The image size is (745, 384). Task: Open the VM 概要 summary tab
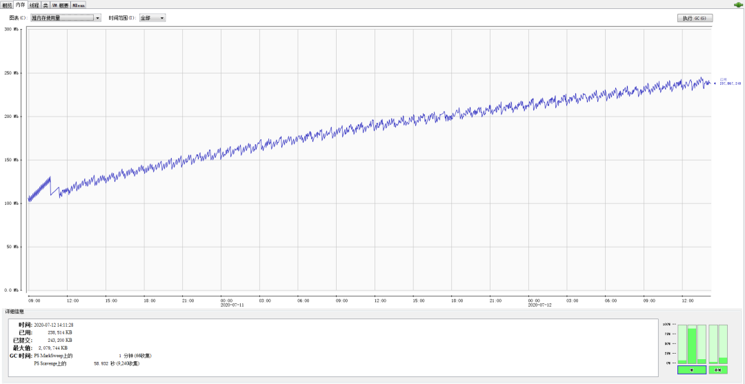click(x=60, y=4)
